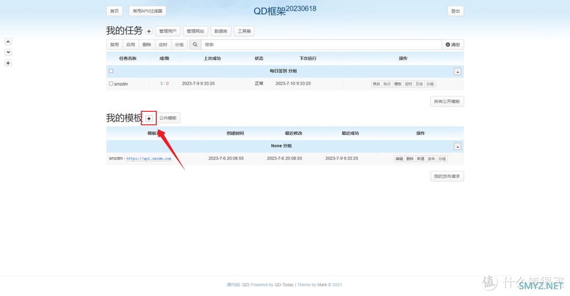Click the 最近修改 column header

(293, 133)
